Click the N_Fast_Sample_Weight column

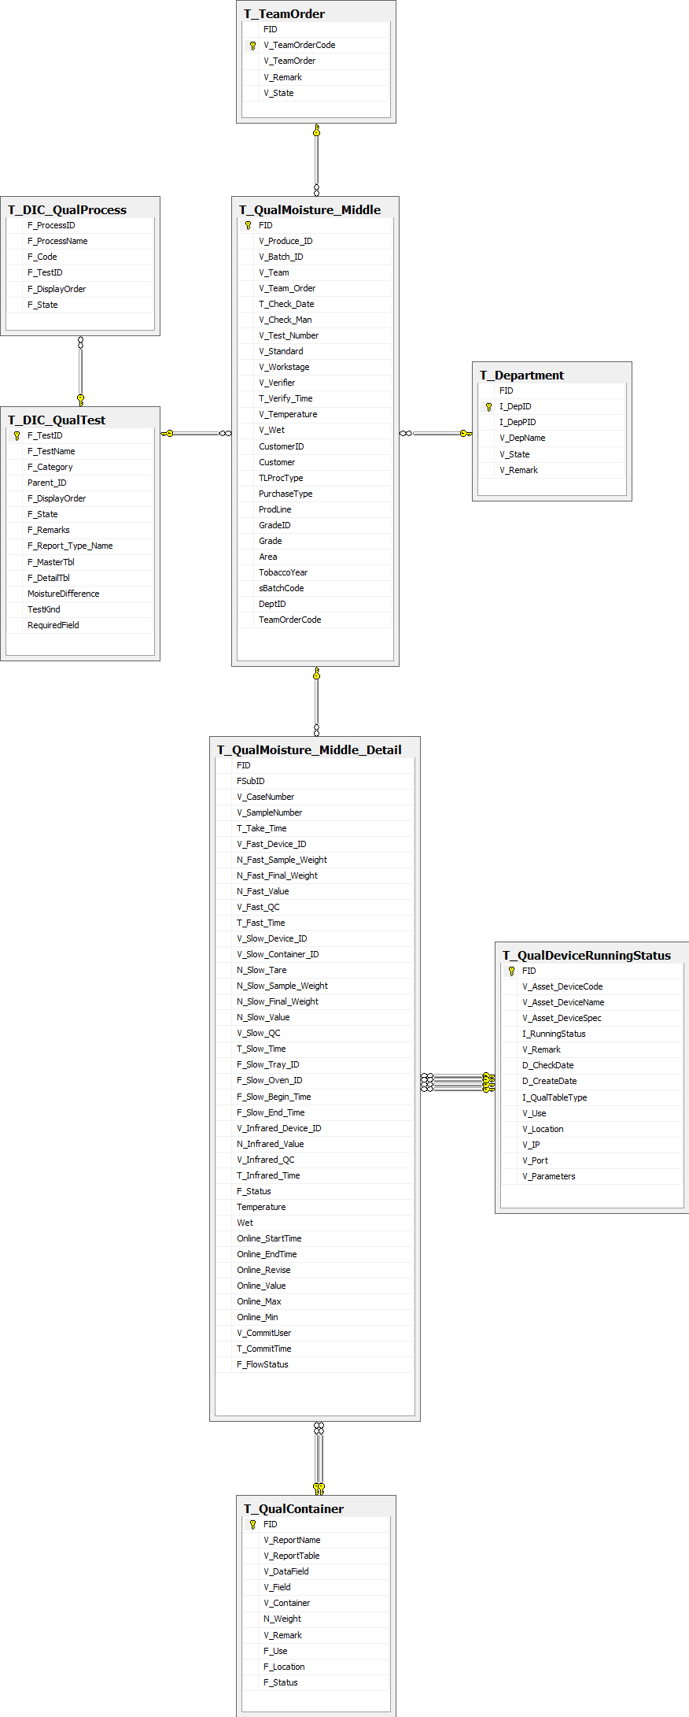point(315,860)
